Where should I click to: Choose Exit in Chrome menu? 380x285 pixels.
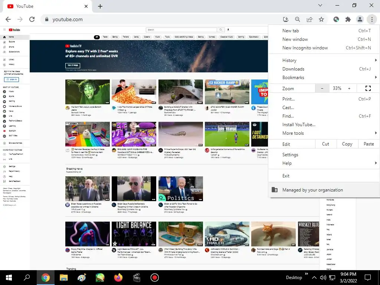click(x=324, y=176)
